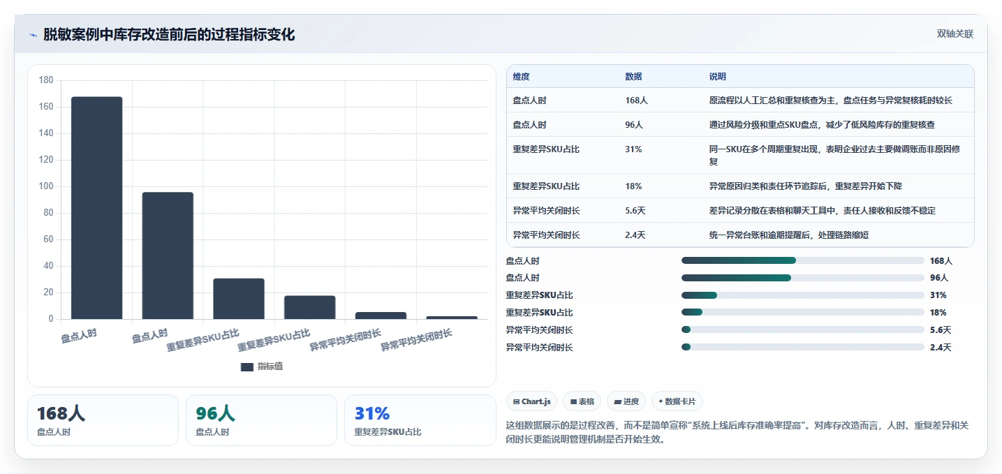Click the 指标值 legend color box

coord(247,367)
